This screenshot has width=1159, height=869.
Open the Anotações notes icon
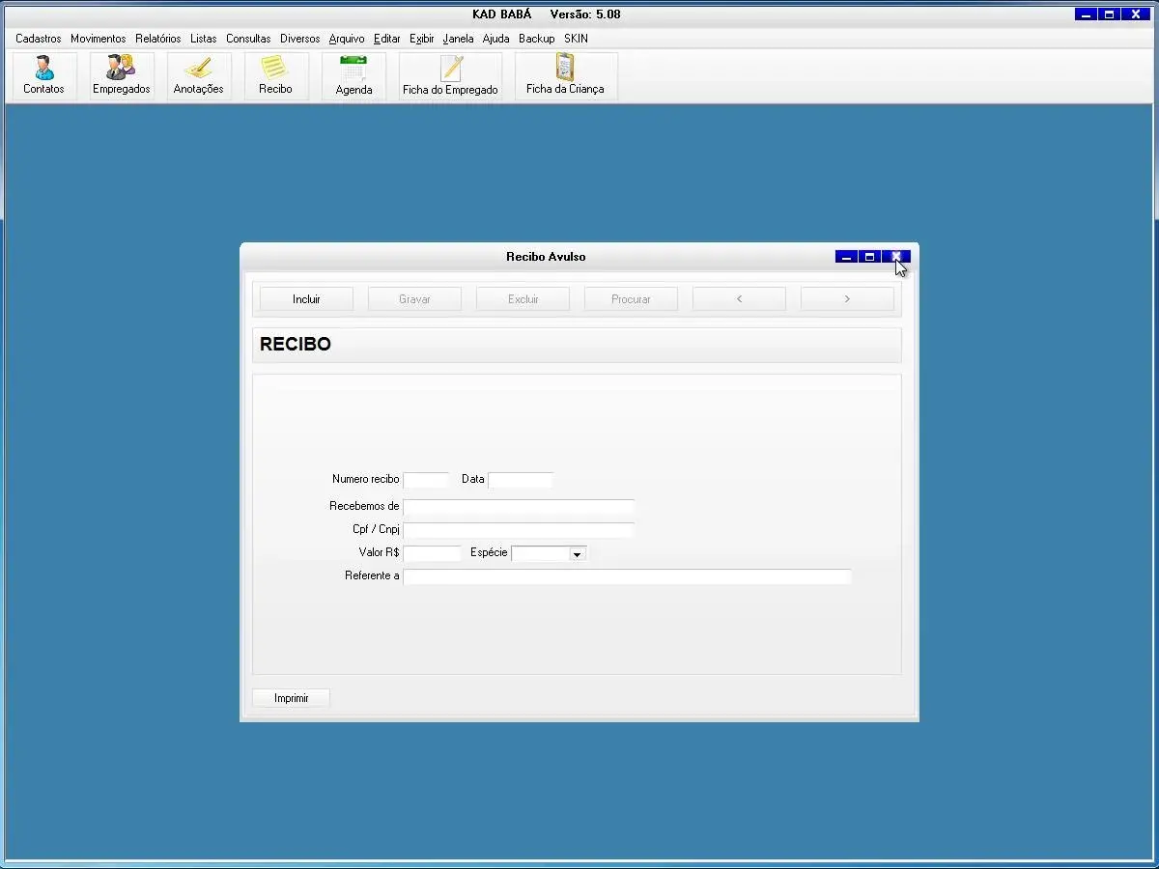(198, 75)
